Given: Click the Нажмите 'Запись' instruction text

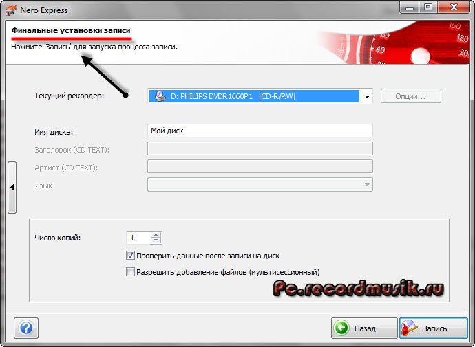Looking at the screenshot, I should [94, 47].
